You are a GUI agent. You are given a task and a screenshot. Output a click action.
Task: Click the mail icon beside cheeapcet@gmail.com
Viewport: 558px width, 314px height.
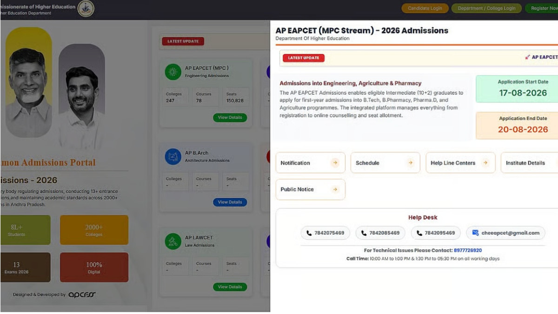(x=475, y=233)
